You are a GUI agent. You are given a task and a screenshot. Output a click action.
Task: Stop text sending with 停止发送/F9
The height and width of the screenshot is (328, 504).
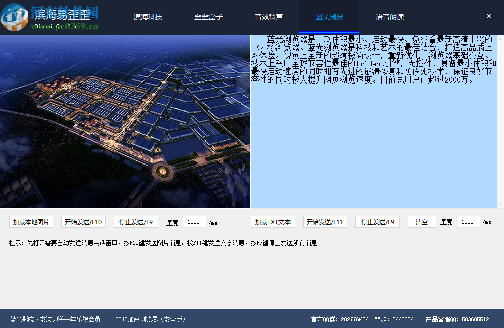click(377, 221)
